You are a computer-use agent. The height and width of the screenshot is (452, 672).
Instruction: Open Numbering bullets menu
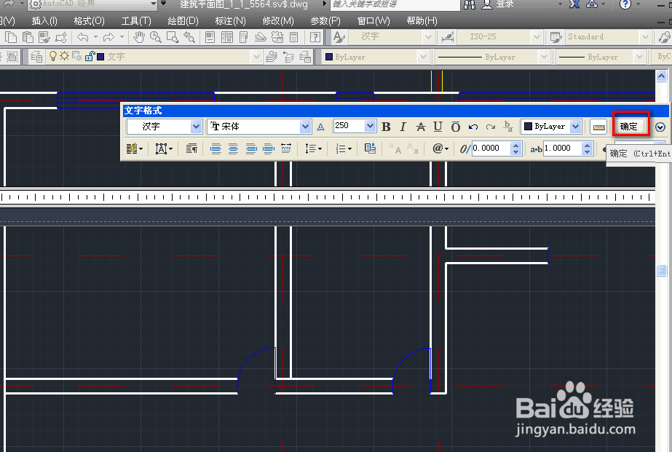tap(344, 148)
